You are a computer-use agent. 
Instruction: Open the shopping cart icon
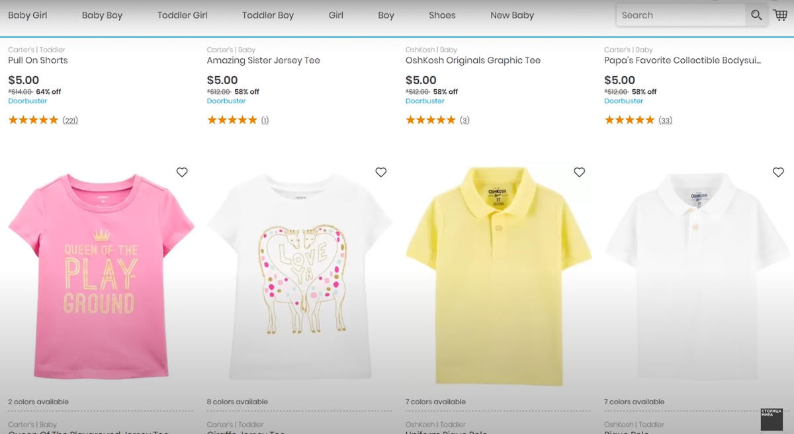pos(780,15)
